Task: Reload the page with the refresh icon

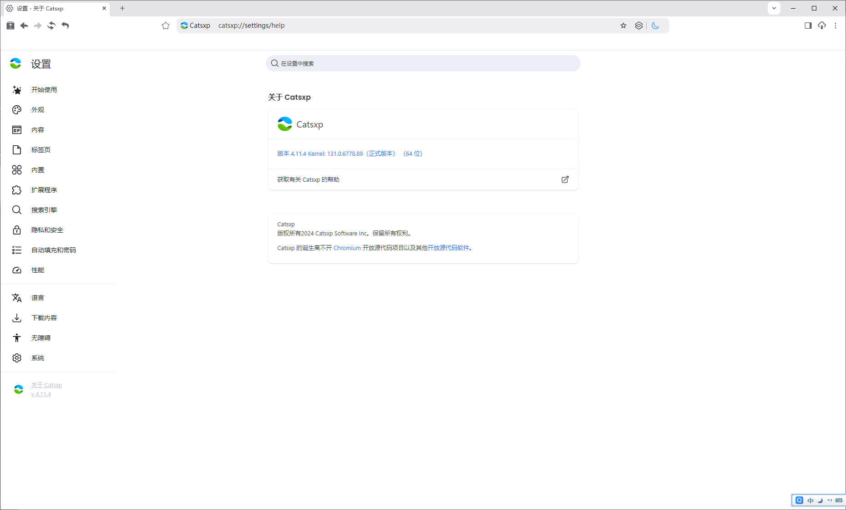Action: [x=51, y=25]
